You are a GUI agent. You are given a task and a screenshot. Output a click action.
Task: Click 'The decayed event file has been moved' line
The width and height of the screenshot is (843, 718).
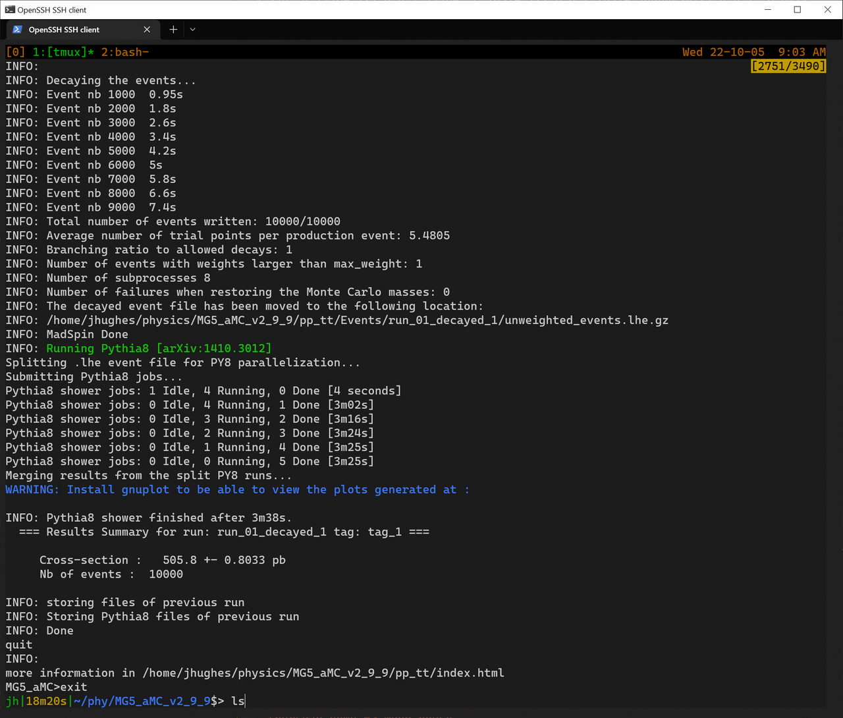[244, 306]
